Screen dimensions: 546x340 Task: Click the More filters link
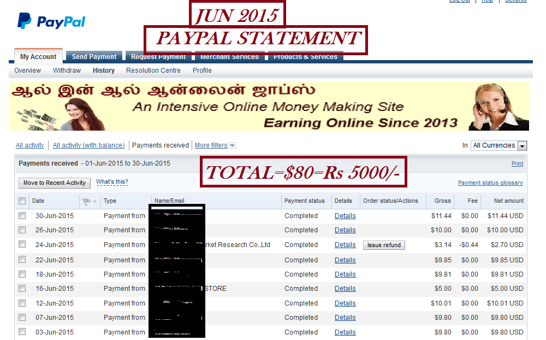tap(211, 145)
